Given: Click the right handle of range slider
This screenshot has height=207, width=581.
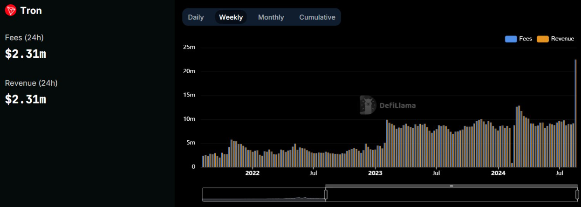Looking at the screenshot, I should (577, 194).
